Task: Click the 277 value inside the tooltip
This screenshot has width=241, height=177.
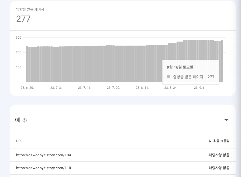Action: 211,77
